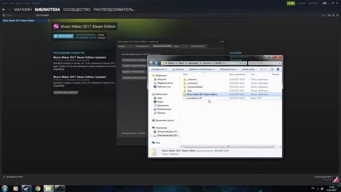This screenshot has height=192, width=341.
Task: Click the common segment in the address bar
Action: click(x=207, y=63)
